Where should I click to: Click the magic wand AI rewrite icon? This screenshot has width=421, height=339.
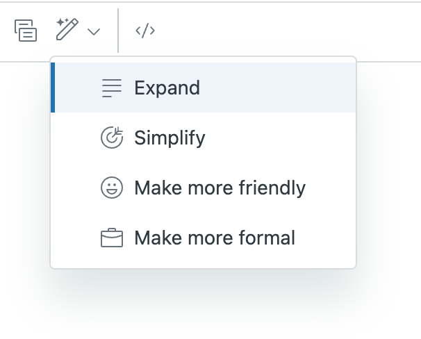pyautogui.click(x=67, y=30)
